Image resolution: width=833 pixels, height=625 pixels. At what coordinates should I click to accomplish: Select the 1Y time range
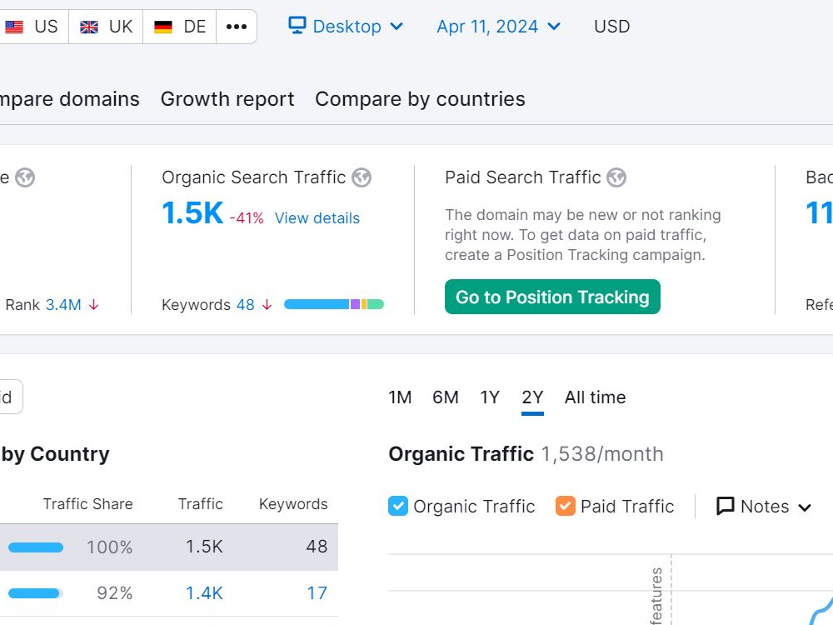[x=490, y=397]
